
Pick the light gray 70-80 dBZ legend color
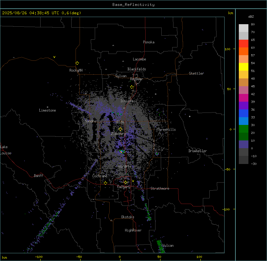[x=243, y=28]
